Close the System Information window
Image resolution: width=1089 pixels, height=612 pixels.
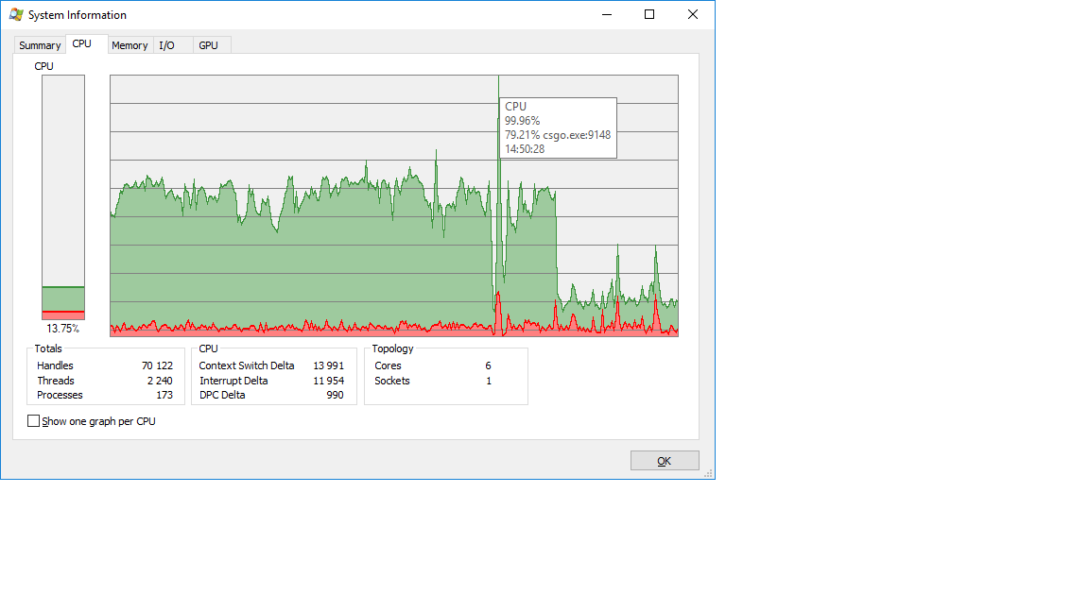[692, 14]
